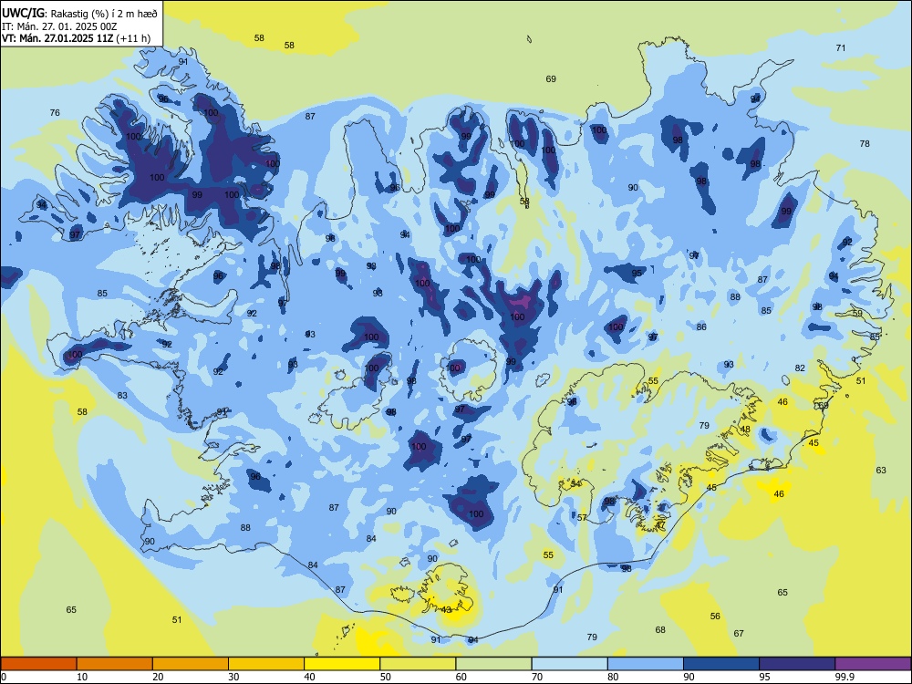Screen dimensions: 912x684
Task: Pick the 20–30 legend color segment
Action: [x=191, y=664]
